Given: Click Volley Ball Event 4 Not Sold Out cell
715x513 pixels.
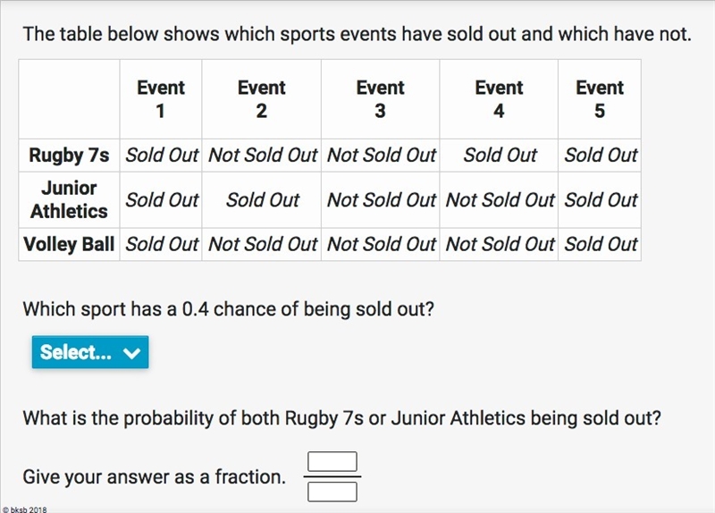Looking at the screenshot, I should click(x=499, y=244).
